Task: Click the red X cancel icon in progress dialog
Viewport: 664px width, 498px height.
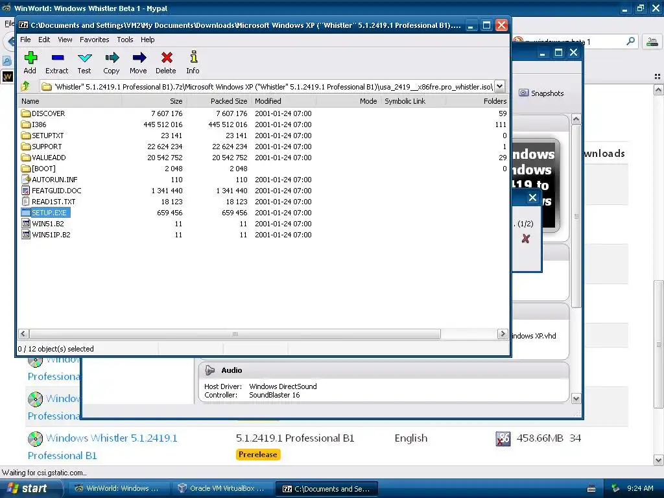Action: pyautogui.click(x=525, y=239)
